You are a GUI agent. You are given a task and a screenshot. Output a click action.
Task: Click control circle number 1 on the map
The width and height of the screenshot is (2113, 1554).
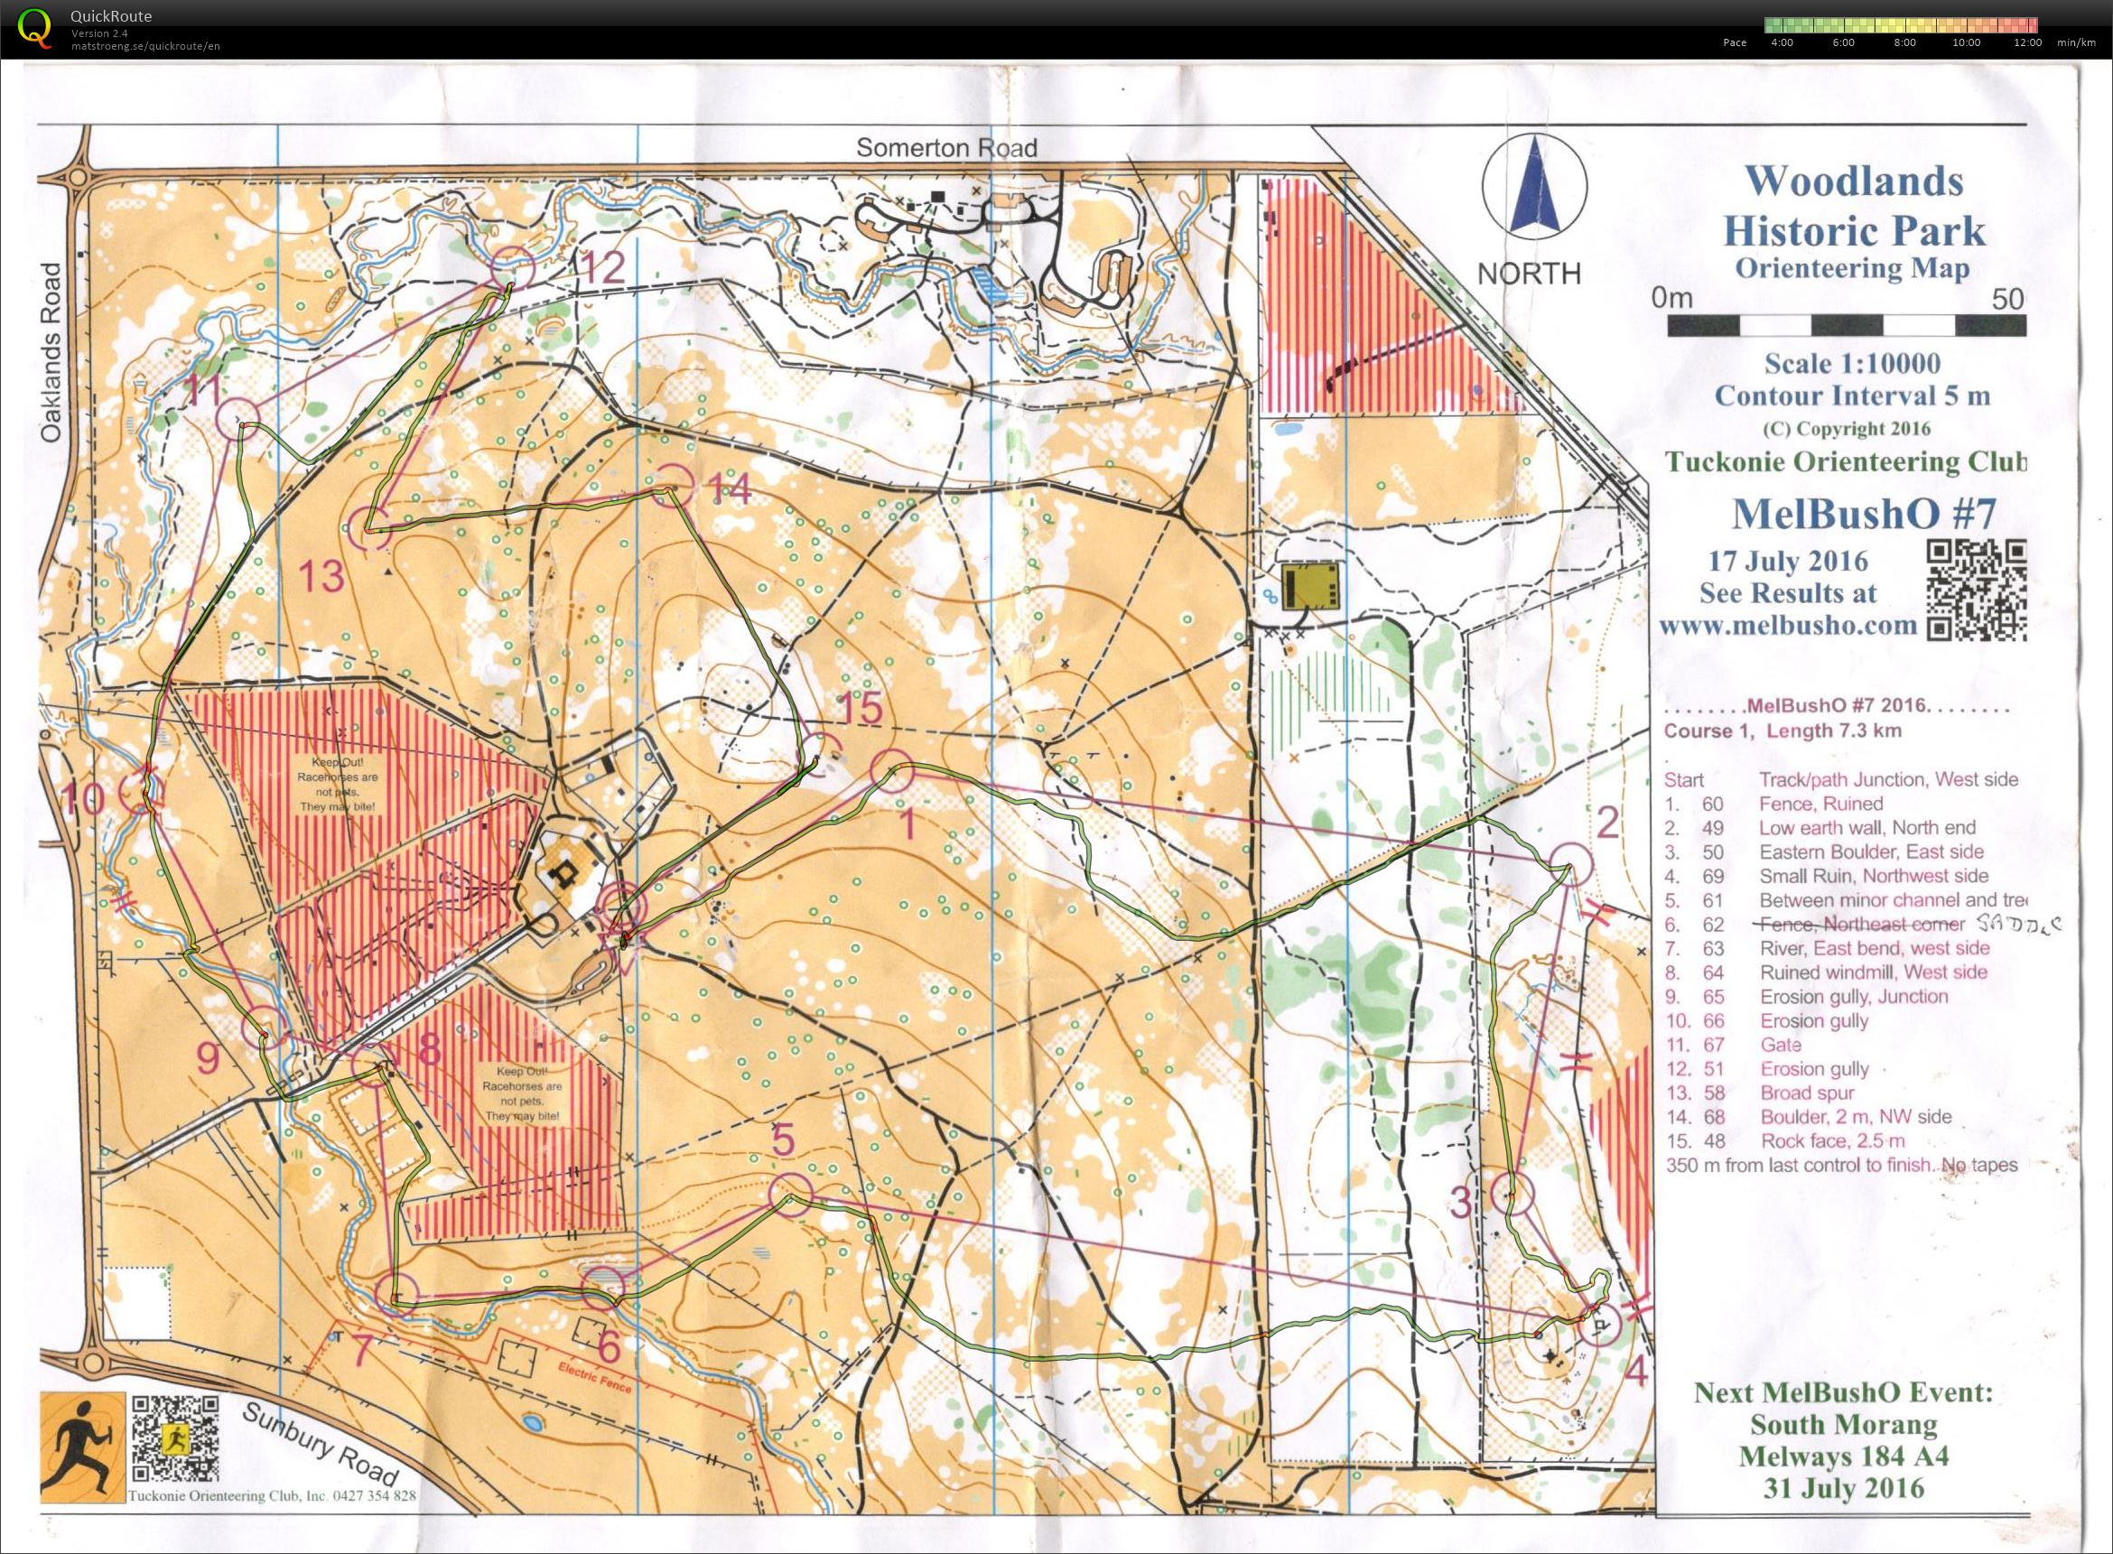[x=892, y=771]
